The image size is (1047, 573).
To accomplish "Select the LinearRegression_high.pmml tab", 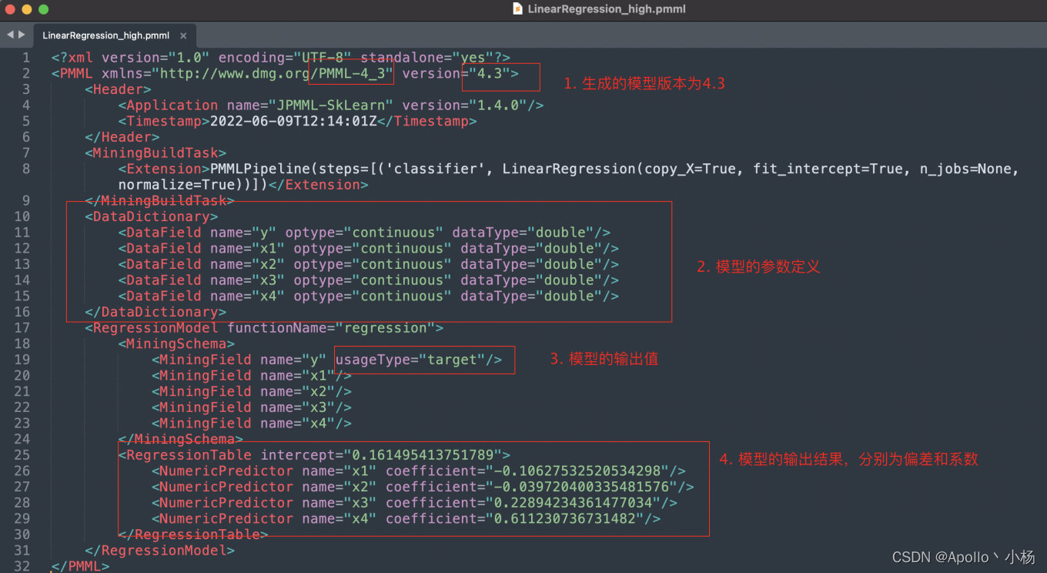I will point(105,35).
